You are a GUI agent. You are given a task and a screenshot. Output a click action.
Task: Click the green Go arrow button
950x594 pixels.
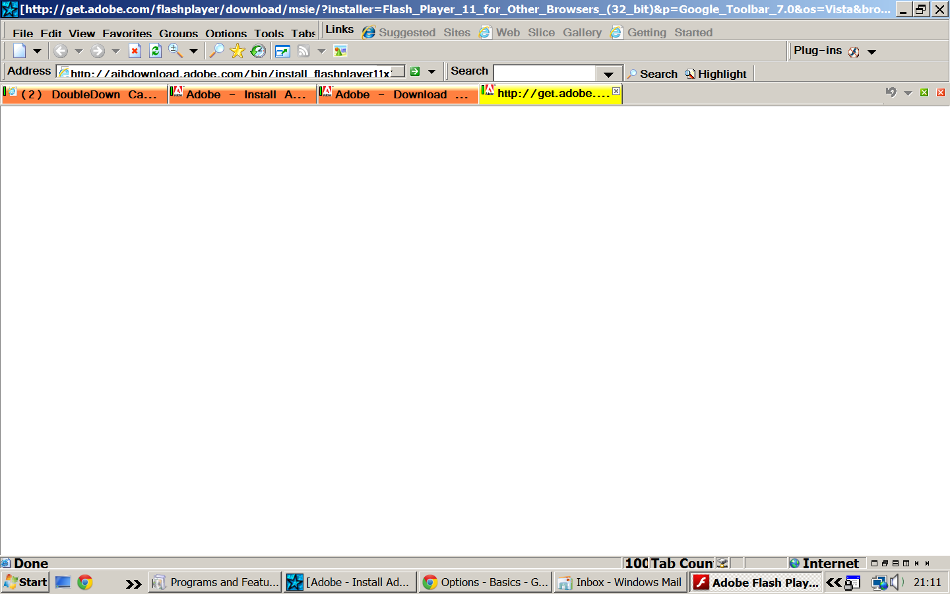tap(415, 71)
